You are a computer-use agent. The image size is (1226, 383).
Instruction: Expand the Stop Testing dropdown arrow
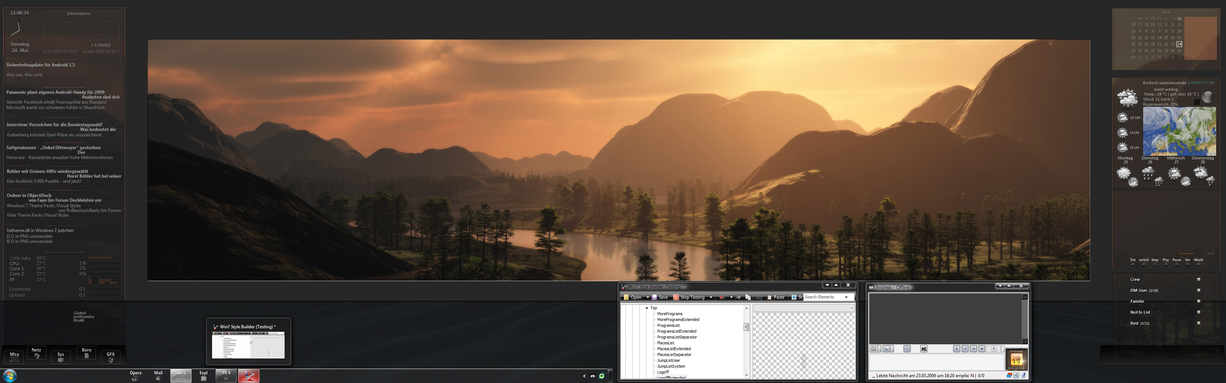[711, 297]
